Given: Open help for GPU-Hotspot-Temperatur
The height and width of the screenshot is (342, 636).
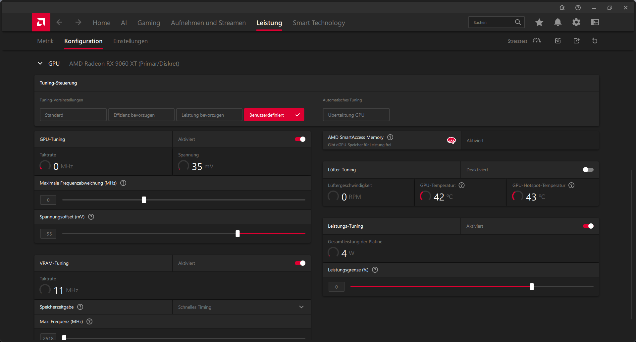Looking at the screenshot, I should click(x=571, y=185).
